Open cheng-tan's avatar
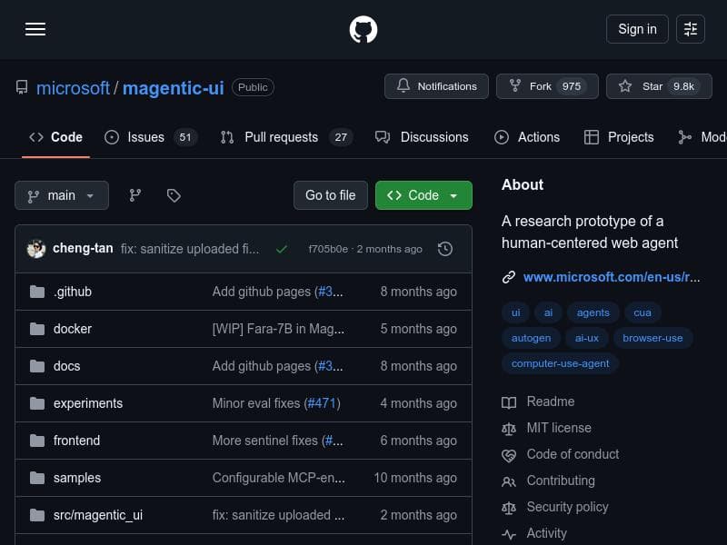This screenshot has height=545, width=727. [x=36, y=249]
